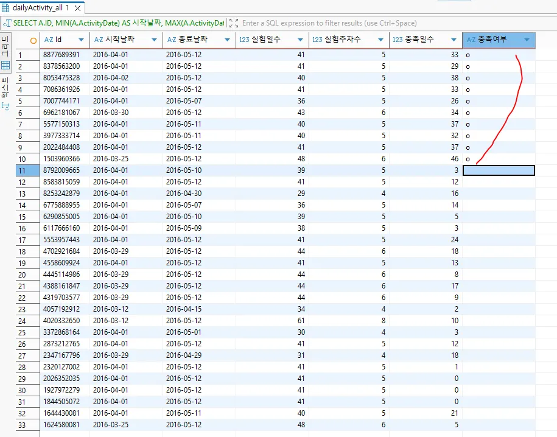Image resolution: width=557 pixels, height=437 pixels.
Task: Click the 실험주차수 column header
Action: click(x=341, y=40)
